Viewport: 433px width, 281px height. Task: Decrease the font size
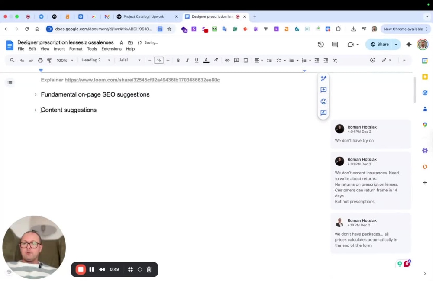click(x=149, y=60)
